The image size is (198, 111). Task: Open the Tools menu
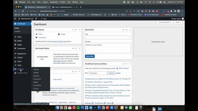tap(19, 65)
